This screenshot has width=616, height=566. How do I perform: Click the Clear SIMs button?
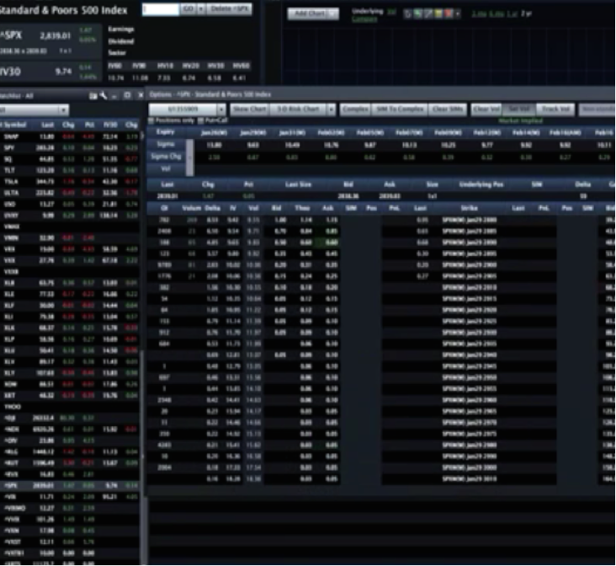coord(448,109)
